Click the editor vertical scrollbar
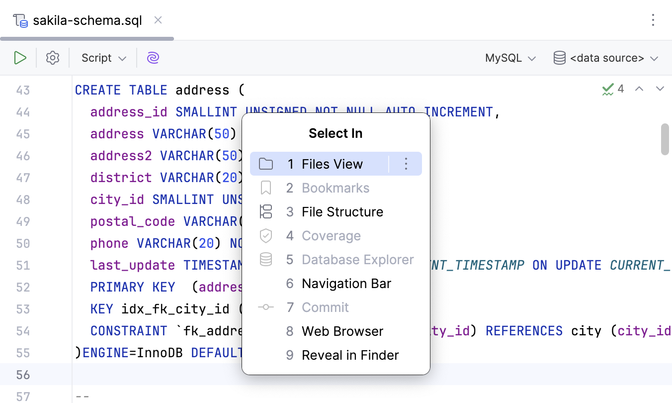Viewport: 672px width, 403px height. pyautogui.click(x=665, y=139)
